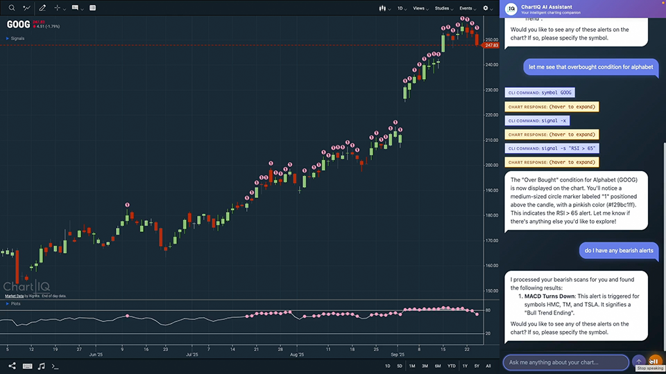
Task: Toggle the info tooltip callout tool
Action: pos(76,8)
